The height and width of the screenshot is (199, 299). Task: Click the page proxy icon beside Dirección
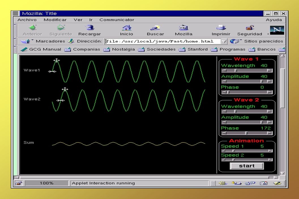tap(71, 41)
